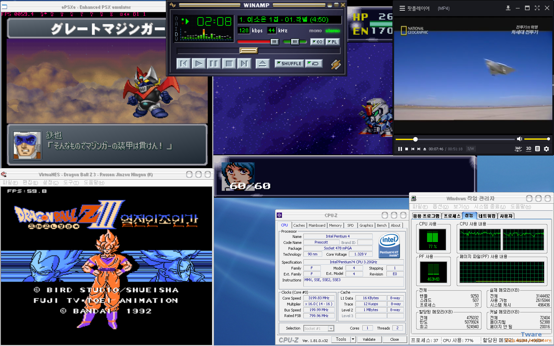Open VirtuaNES 설정 menu
Image resolution: width=554 pixels, height=346 pixels.
[50, 183]
